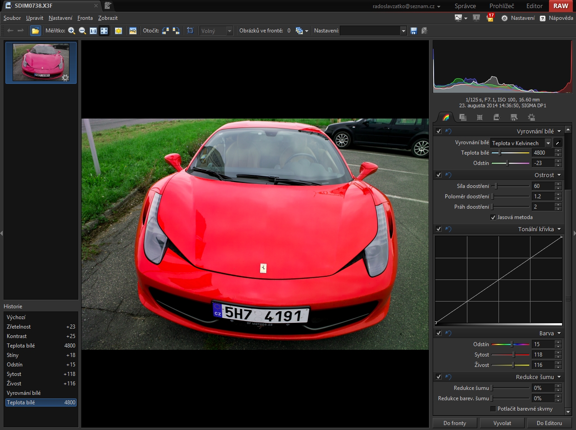The height and width of the screenshot is (430, 576).
Task: Click the Do fronty button
Action: [x=455, y=423]
